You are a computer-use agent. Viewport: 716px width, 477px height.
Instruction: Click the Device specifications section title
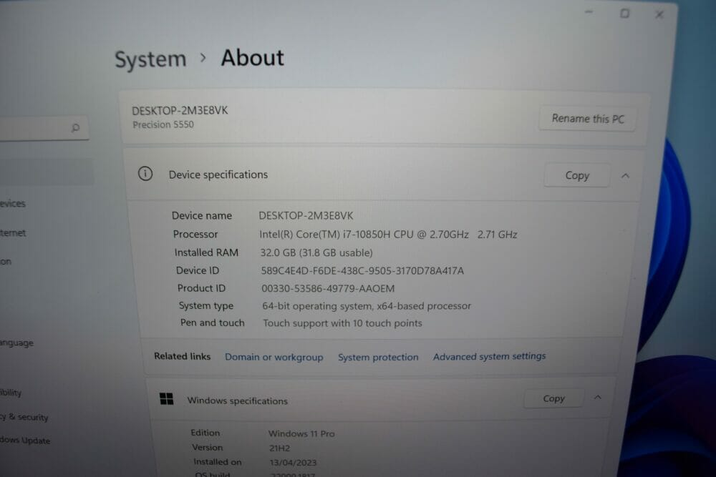point(218,174)
